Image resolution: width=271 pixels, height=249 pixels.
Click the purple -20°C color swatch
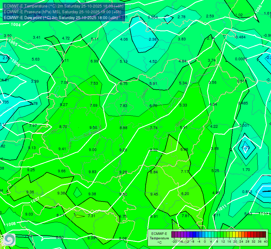pos(173,235)
